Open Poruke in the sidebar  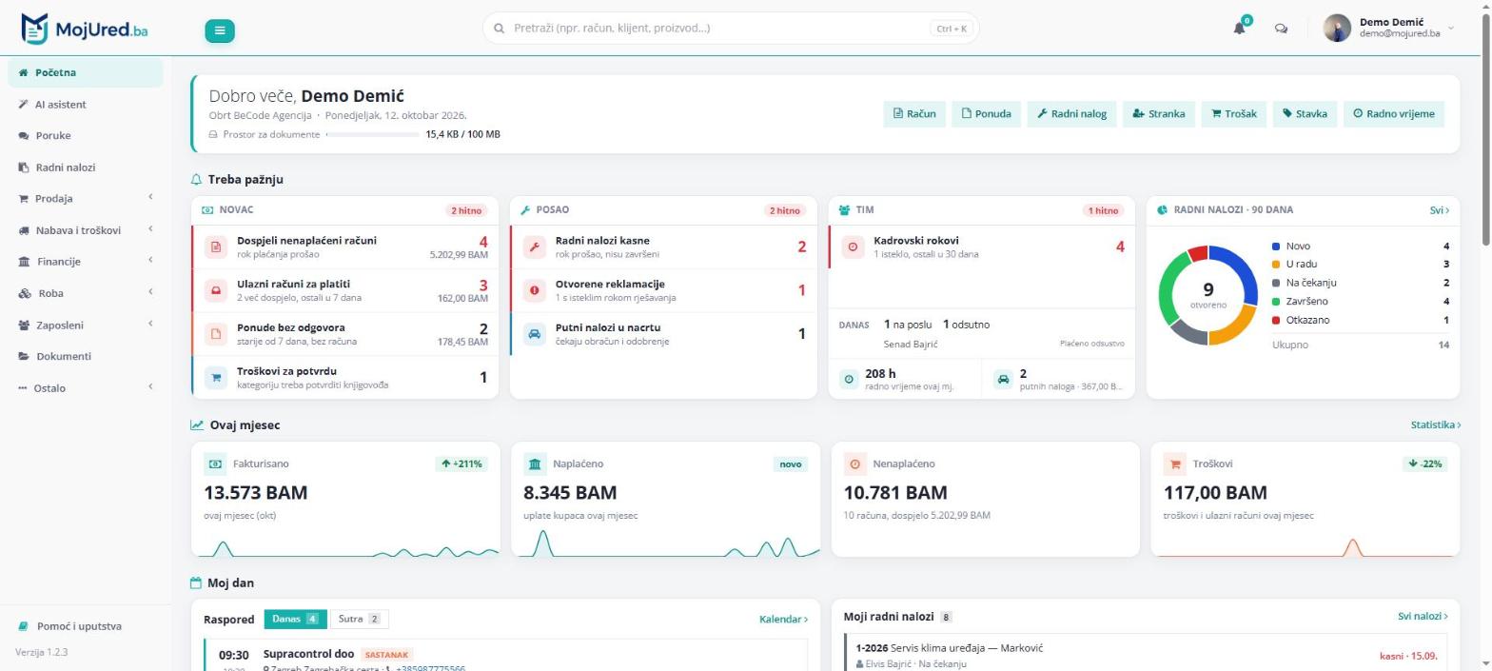tap(86, 135)
